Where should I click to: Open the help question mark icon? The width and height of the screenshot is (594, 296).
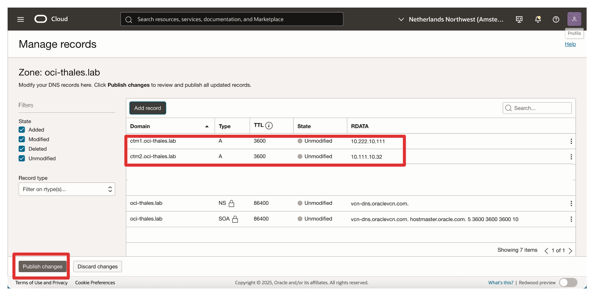coord(556,19)
